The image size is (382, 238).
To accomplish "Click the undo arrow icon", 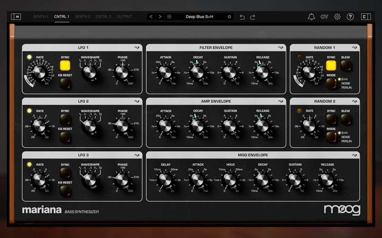I will click(242, 17).
